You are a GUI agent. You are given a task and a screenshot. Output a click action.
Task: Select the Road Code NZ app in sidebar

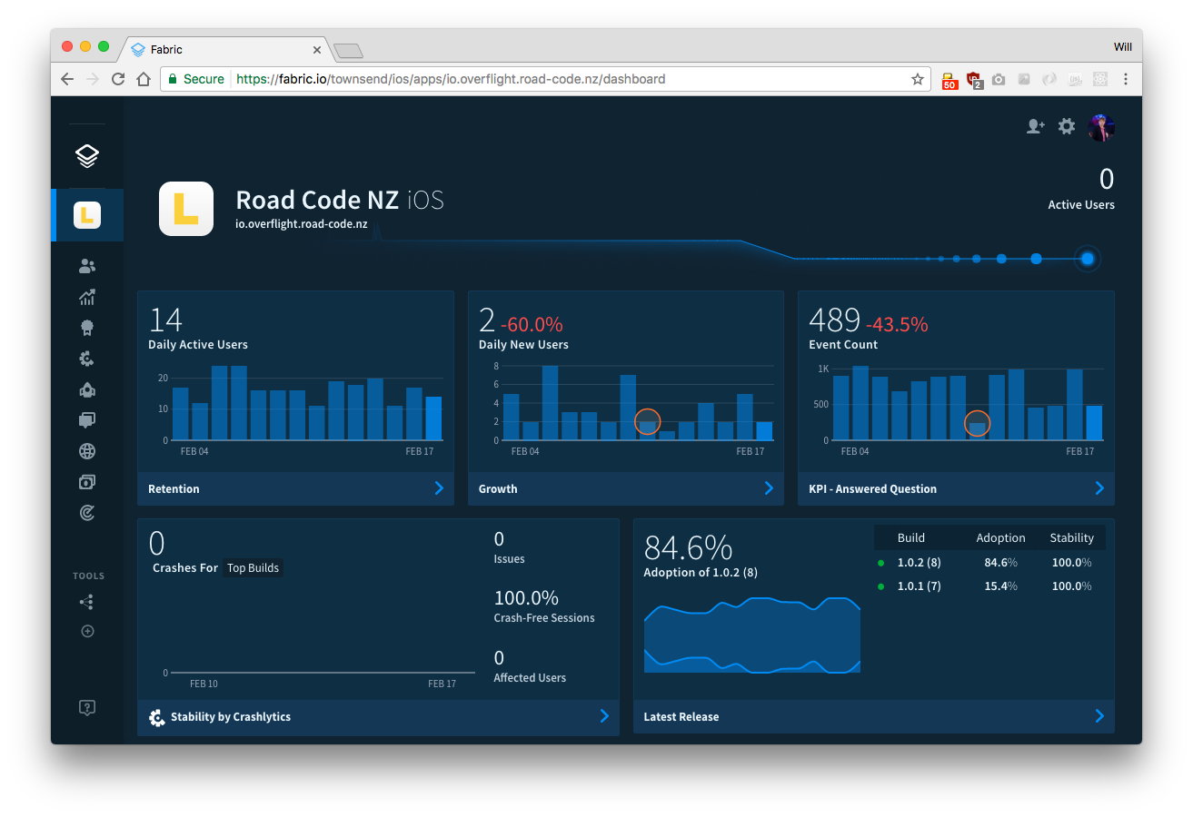[x=87, y=215]
